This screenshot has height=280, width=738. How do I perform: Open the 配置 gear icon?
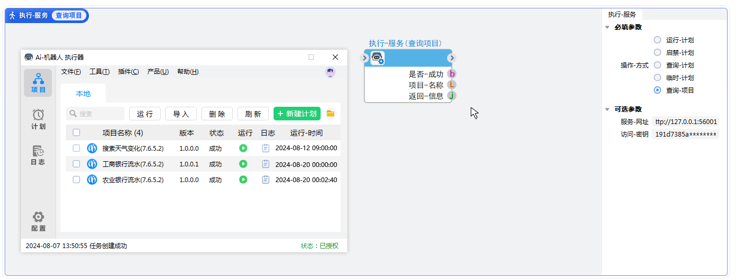tap(38, 221)
